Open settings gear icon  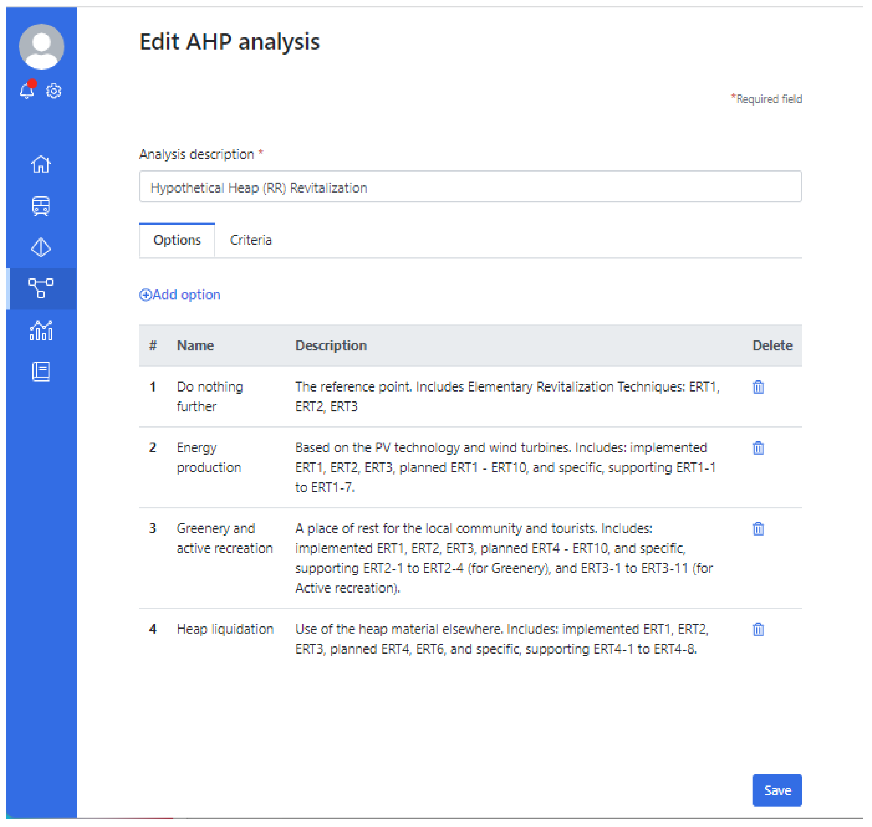54,91
